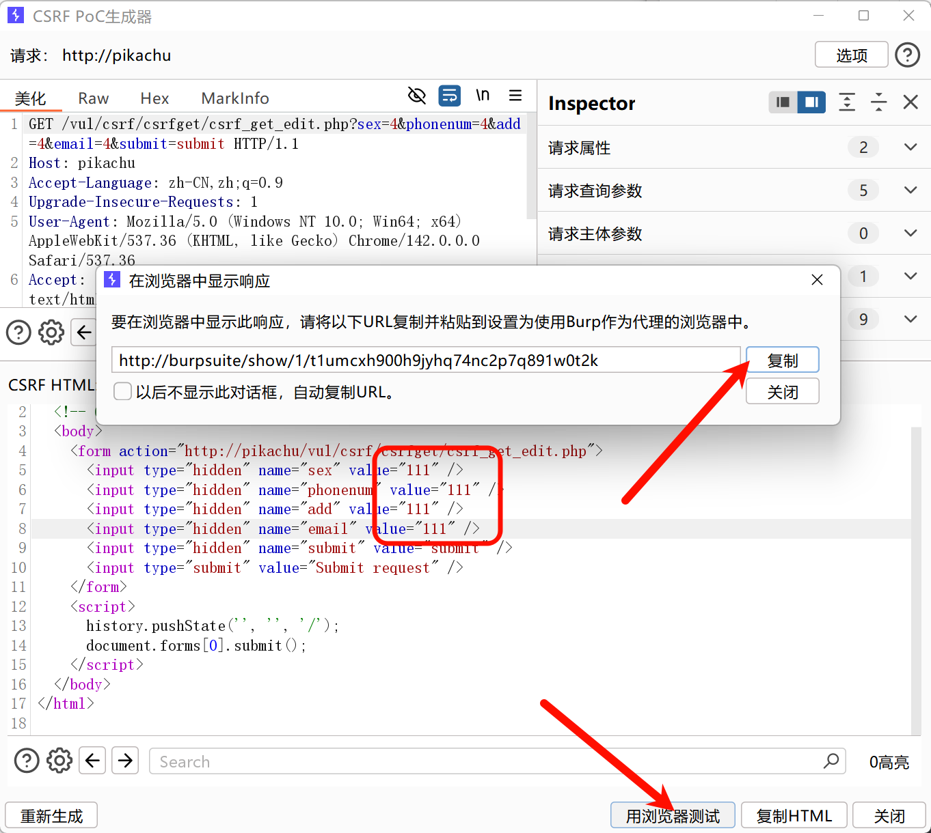This screenshot has width=931, height=833.
Task: Expand Inspector section with count 1
Action: pos(910,277)
